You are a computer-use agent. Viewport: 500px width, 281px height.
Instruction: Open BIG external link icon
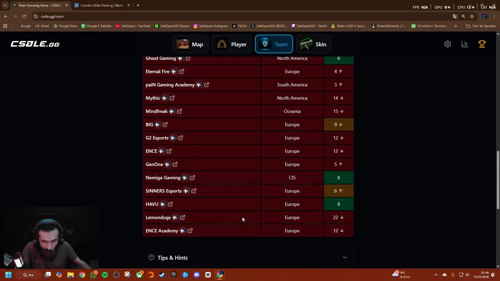click(165, 124)
